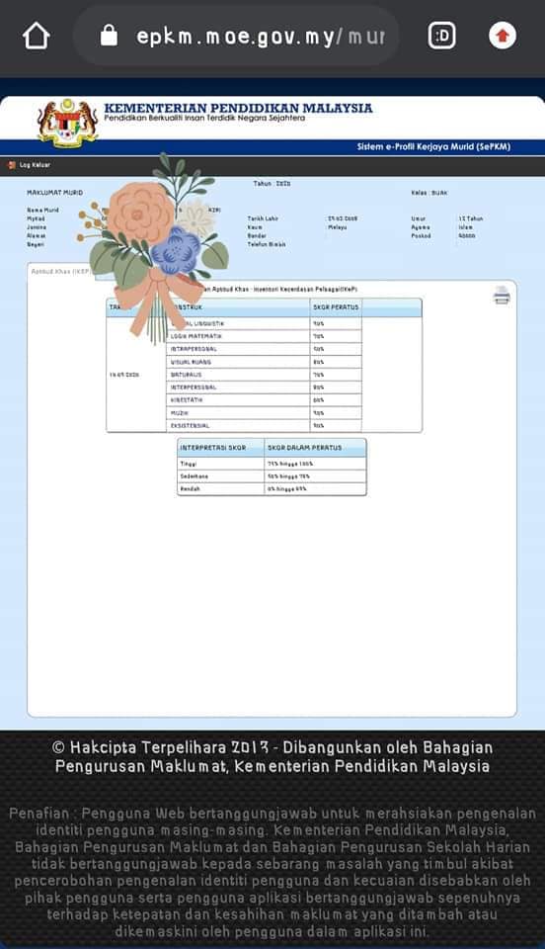Tap the padlock security icon

(x=109, y=36)
